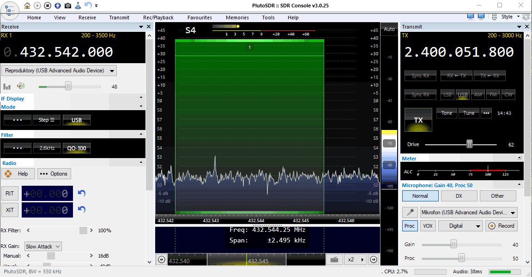Viewport: 532px width, 277px height.
Task: Click the Options button in Radio section
Action: tap(54, 174)
